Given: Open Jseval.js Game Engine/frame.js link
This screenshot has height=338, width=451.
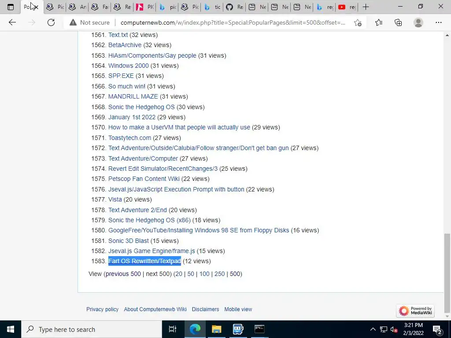Looking at the screenshot, I should [152, 250].
